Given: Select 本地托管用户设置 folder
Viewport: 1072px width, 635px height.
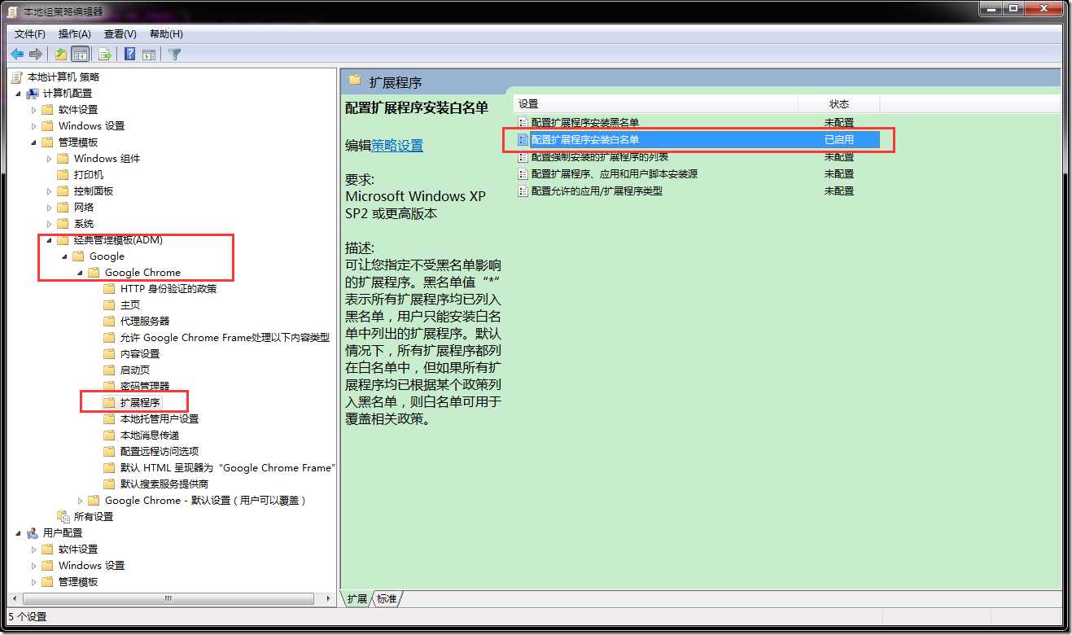Looking at the screenshot, I should [x=160, y=419].
